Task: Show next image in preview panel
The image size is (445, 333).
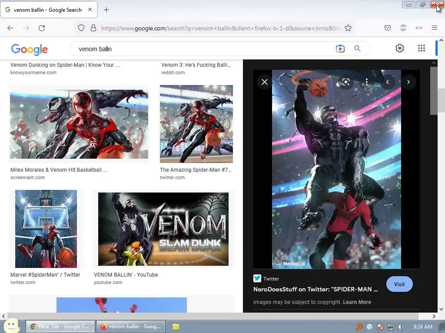Action: 408,82
